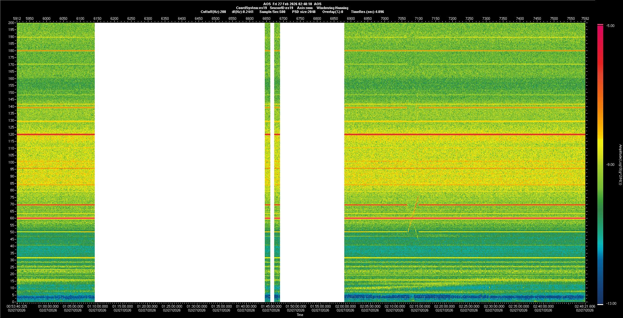Click the top marker of the amplitude colorbar
Viewport: 623px width, 318px height.
600,25
